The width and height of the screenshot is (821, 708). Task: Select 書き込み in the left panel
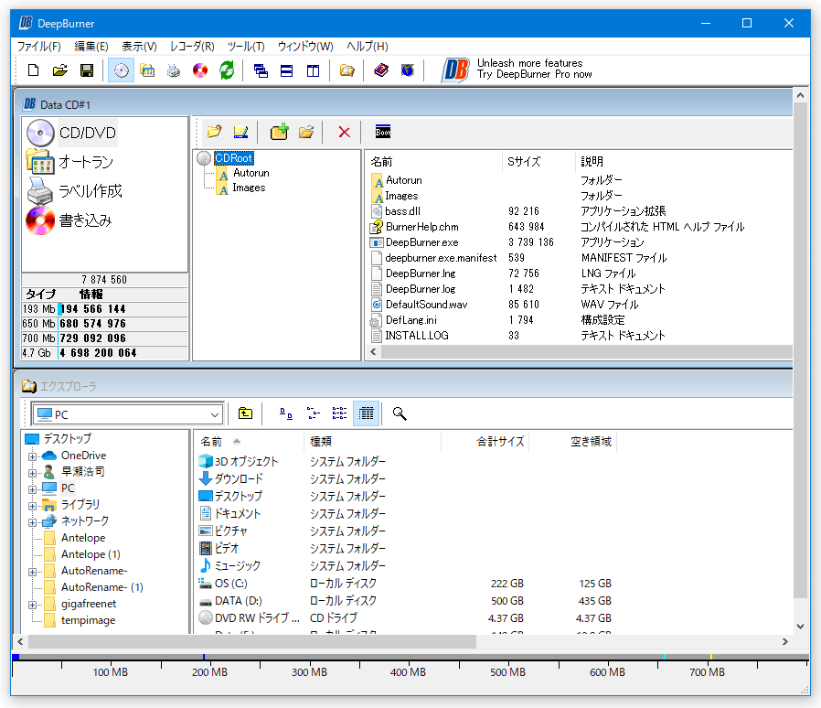69,220
